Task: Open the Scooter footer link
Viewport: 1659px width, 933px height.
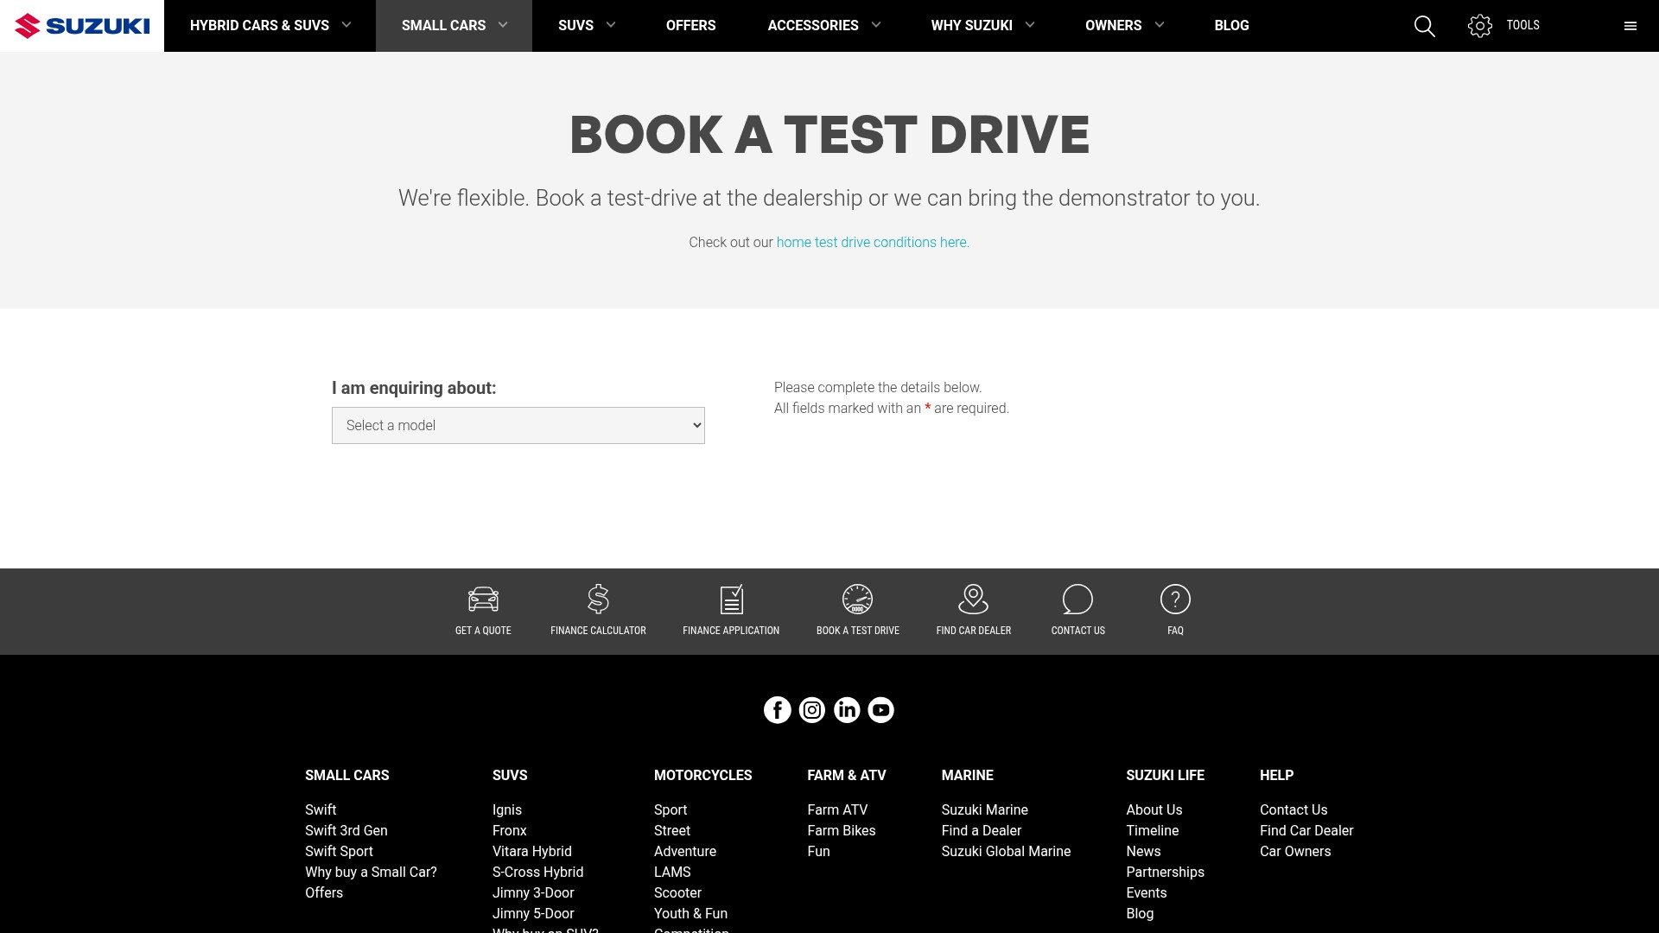Action: [677, 893]
